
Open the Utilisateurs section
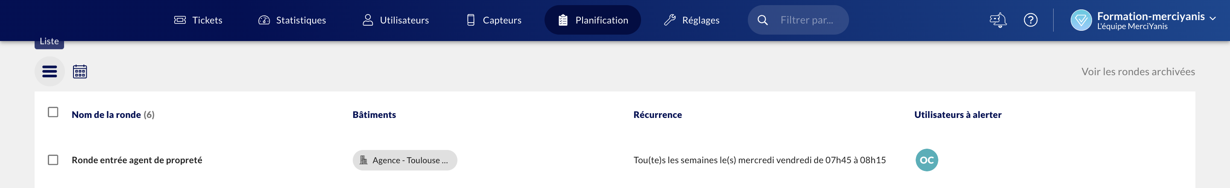click(x=395, y=20)
